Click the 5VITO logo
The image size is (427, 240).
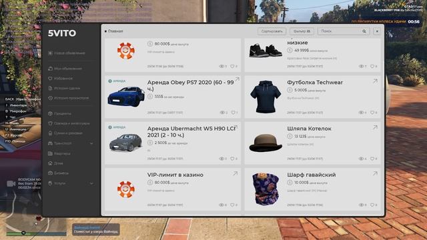pos(62,33)
